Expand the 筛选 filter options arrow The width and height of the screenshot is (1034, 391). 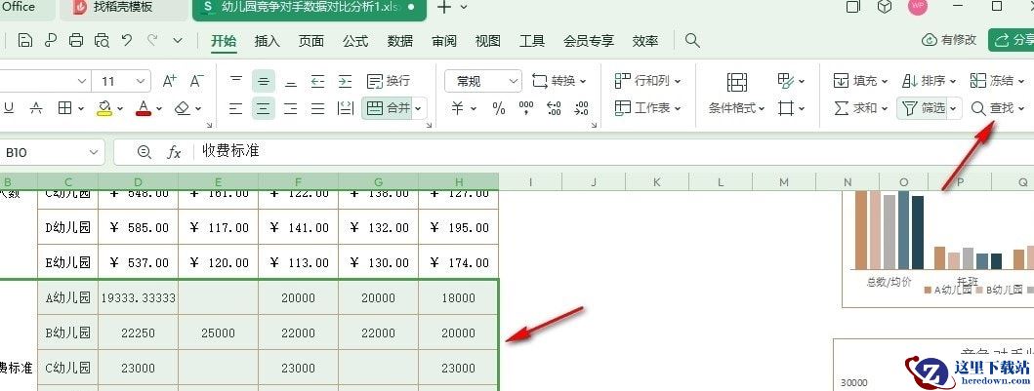(955, 108)
